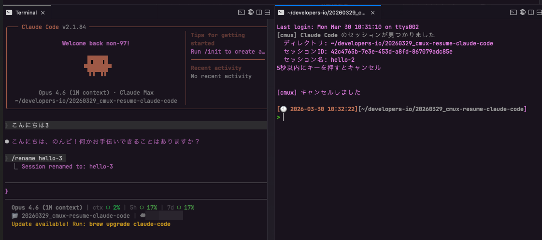Open browser globe icon in left pane
The image size is (542, 240).
point(251,13)
